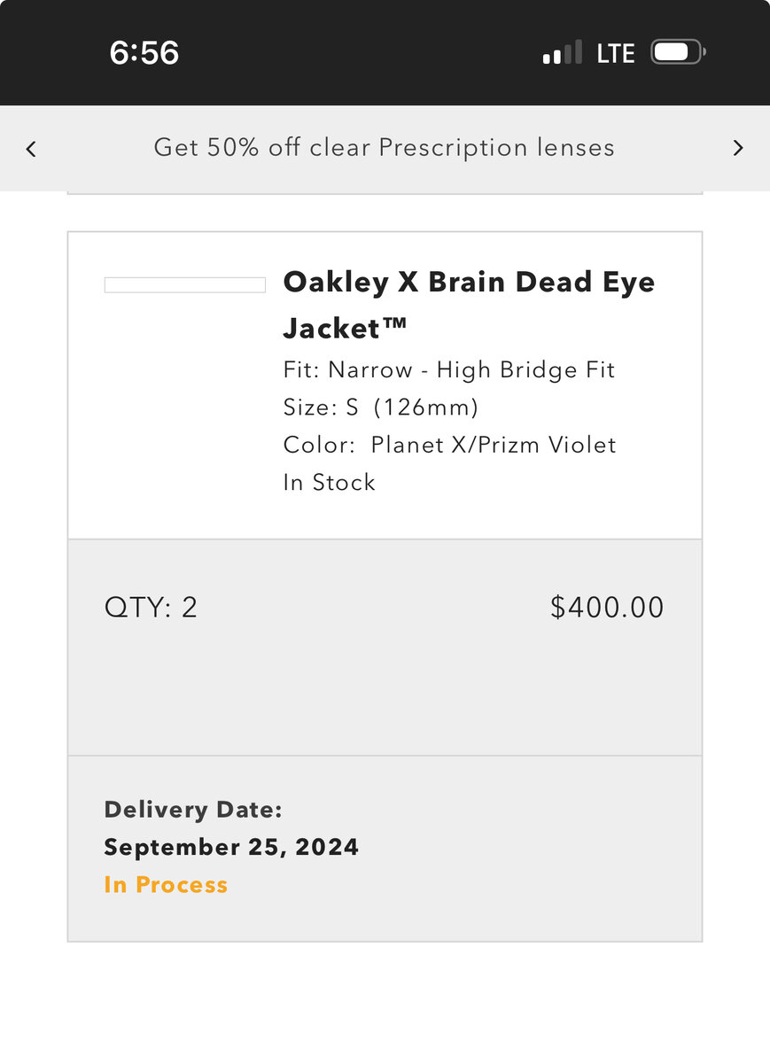
Task: Show the previous promo banner with left chevron
Action: (31, 149)
